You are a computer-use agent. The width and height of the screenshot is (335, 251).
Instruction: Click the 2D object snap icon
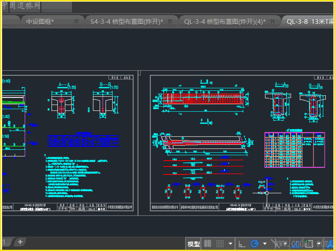(308, 243)
